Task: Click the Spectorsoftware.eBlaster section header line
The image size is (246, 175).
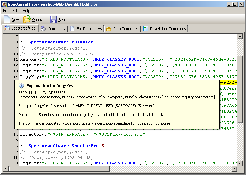Action: pyautogui.click(x=63, y=42)
